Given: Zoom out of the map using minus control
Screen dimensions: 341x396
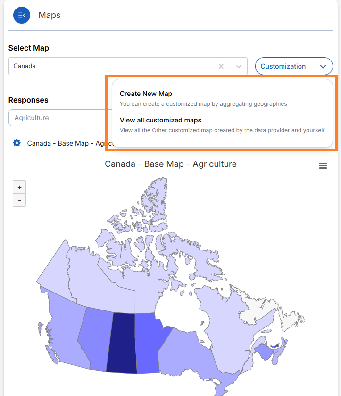Looking at the screenshot, I should (x=19, y=200).
